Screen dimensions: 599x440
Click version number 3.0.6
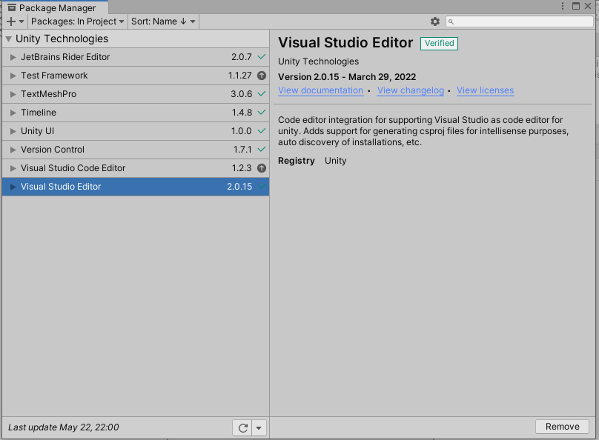(x=242, y=94)
